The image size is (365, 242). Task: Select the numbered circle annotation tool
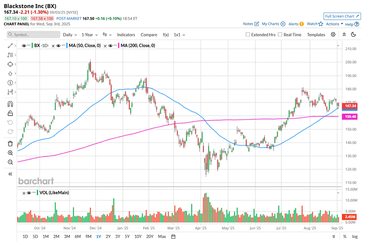click(x=10, y=83)
